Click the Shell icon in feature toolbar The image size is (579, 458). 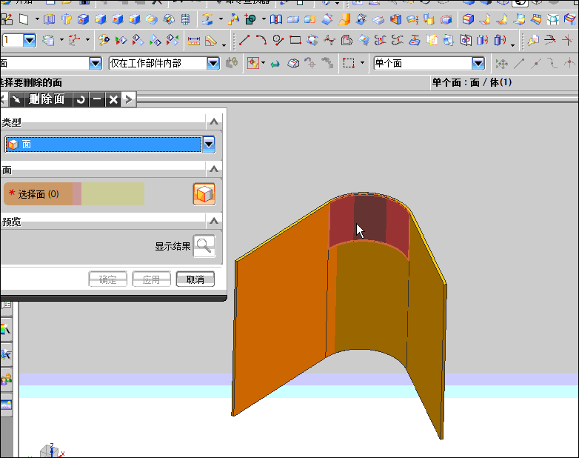(395, 19)
